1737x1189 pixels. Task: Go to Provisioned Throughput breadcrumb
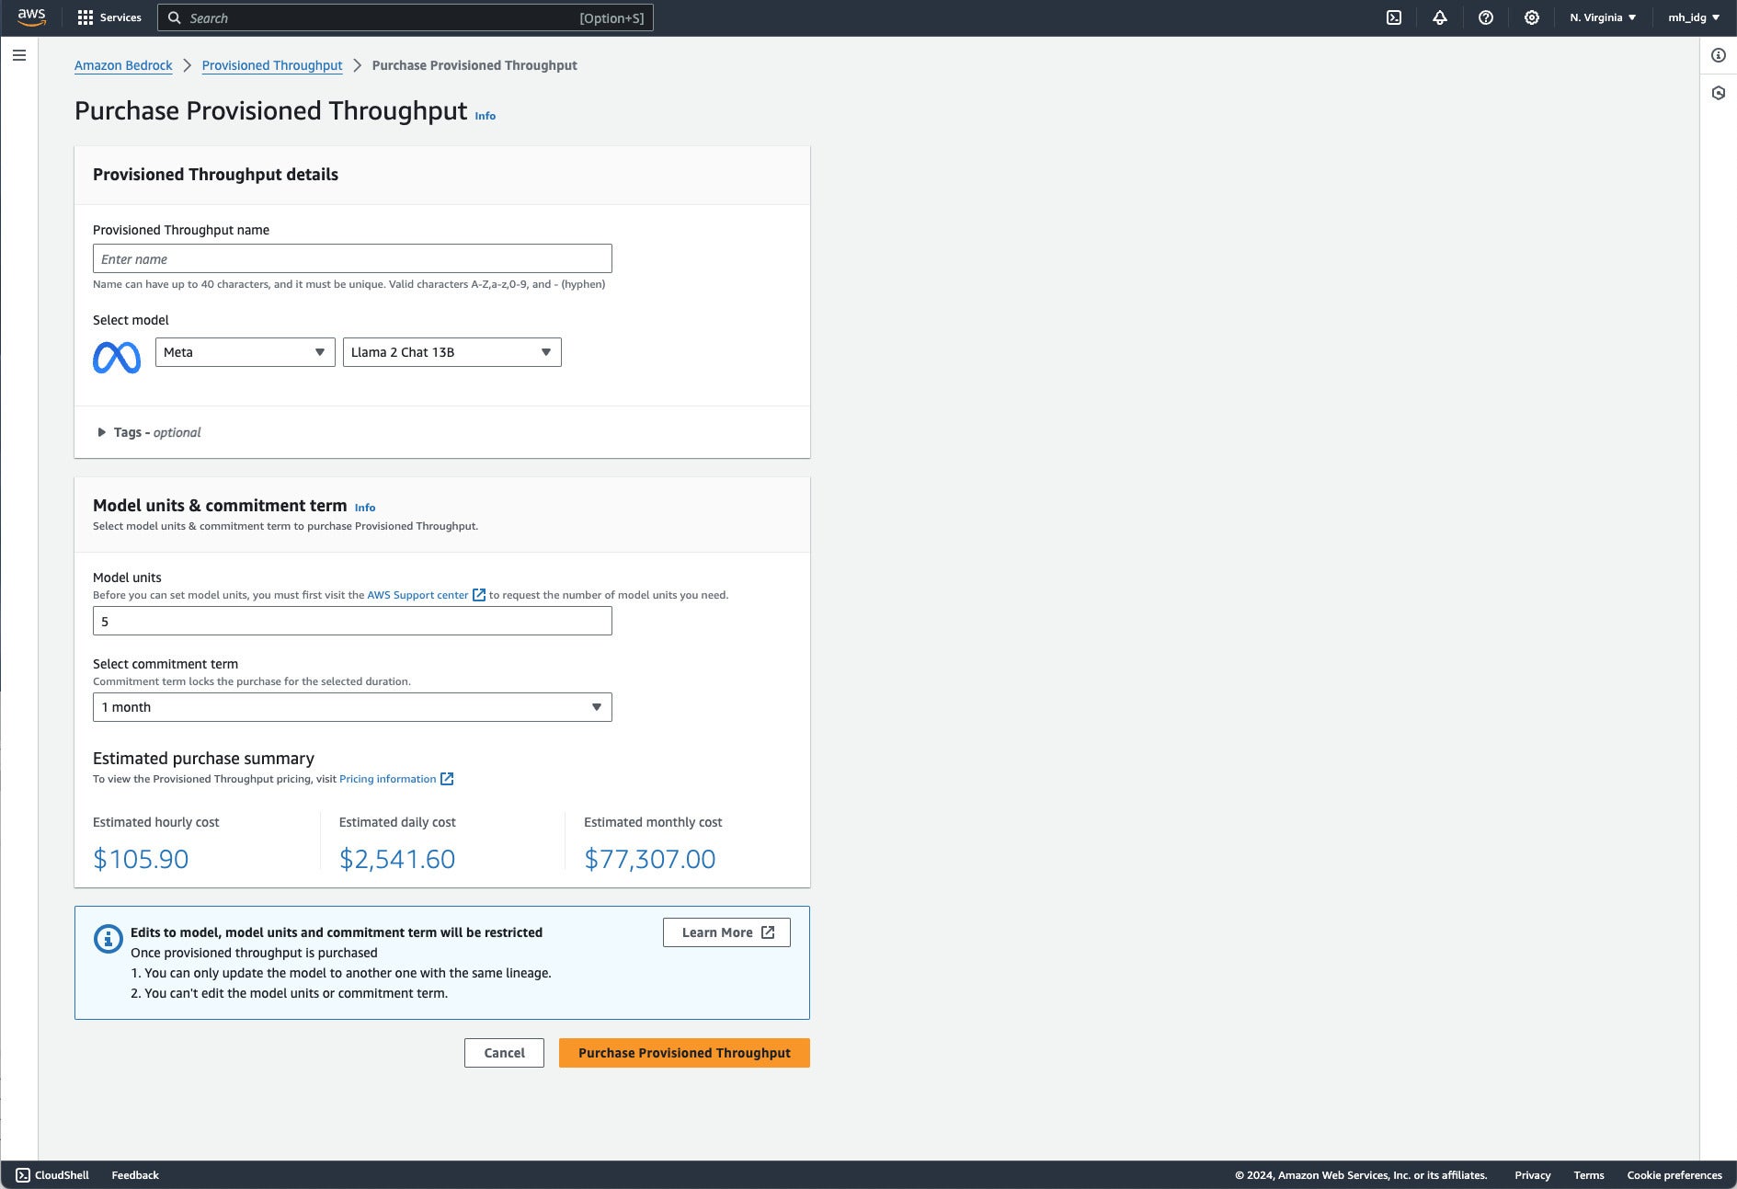(x=272, y=65)
